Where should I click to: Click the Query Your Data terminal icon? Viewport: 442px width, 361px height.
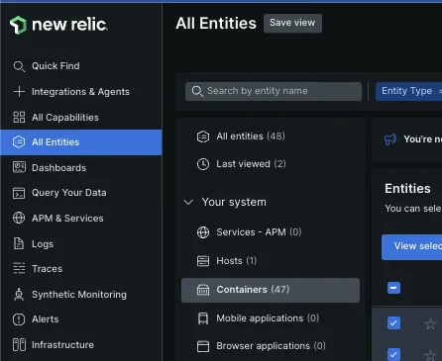(x=19, y=193)
